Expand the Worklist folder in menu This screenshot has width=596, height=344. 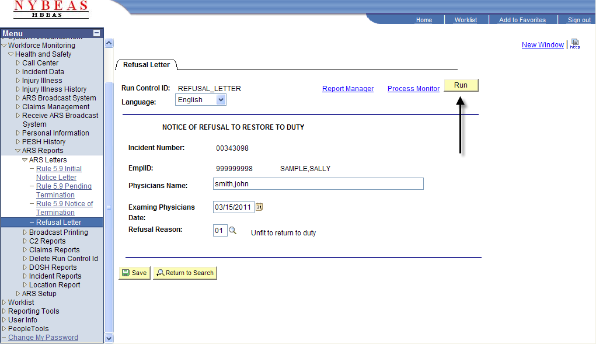[x=4, y=302]
